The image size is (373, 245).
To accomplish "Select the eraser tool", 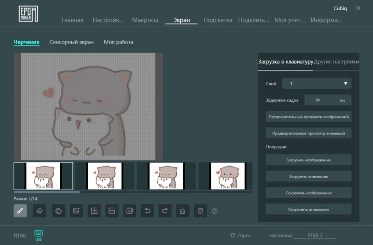I will tap(39, 211).
